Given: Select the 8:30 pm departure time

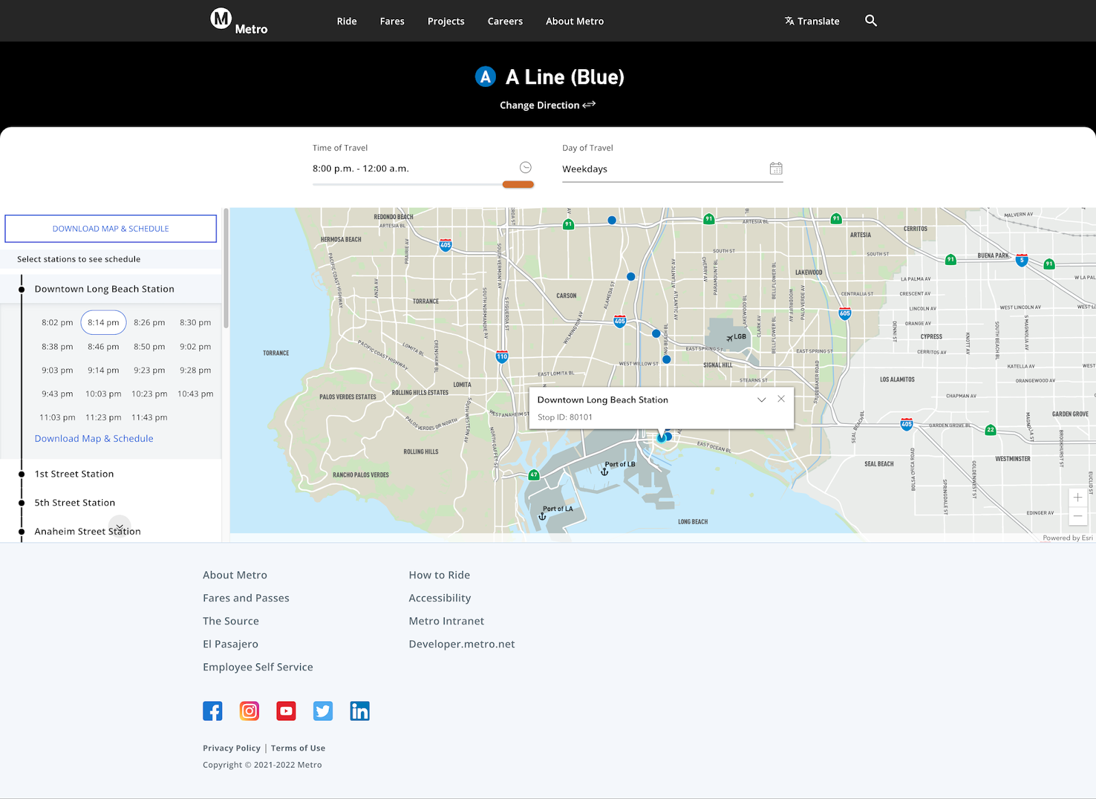Looking at the screenshot, I should click(195, 322).
